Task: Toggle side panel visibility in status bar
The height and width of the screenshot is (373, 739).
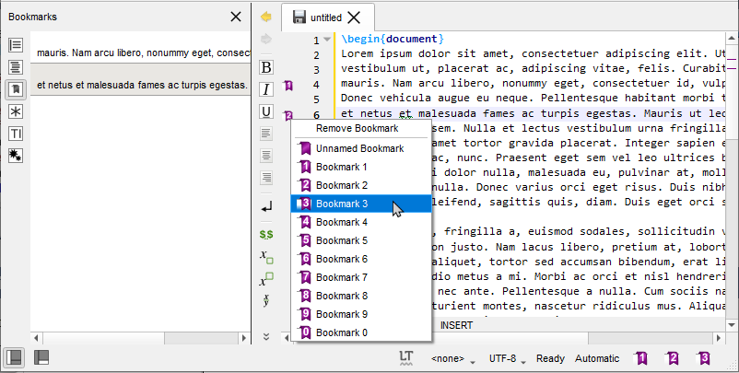Action: (x=15, y=357)
